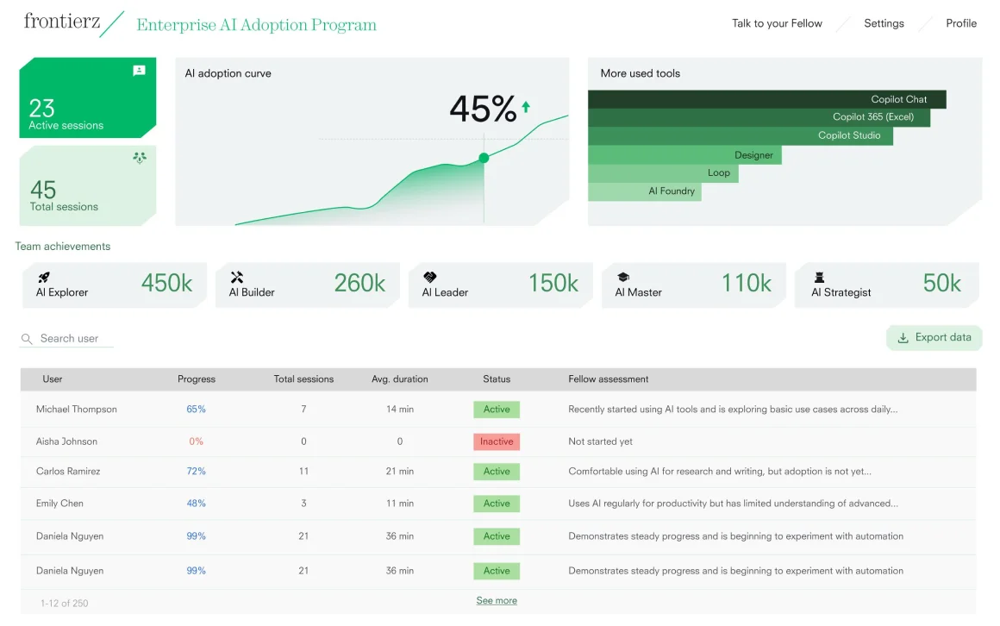The height and width of the screenshot is (626, 1000).
Task: Click the chess piece icon for AI Strategist
Action: pos(819,277)
